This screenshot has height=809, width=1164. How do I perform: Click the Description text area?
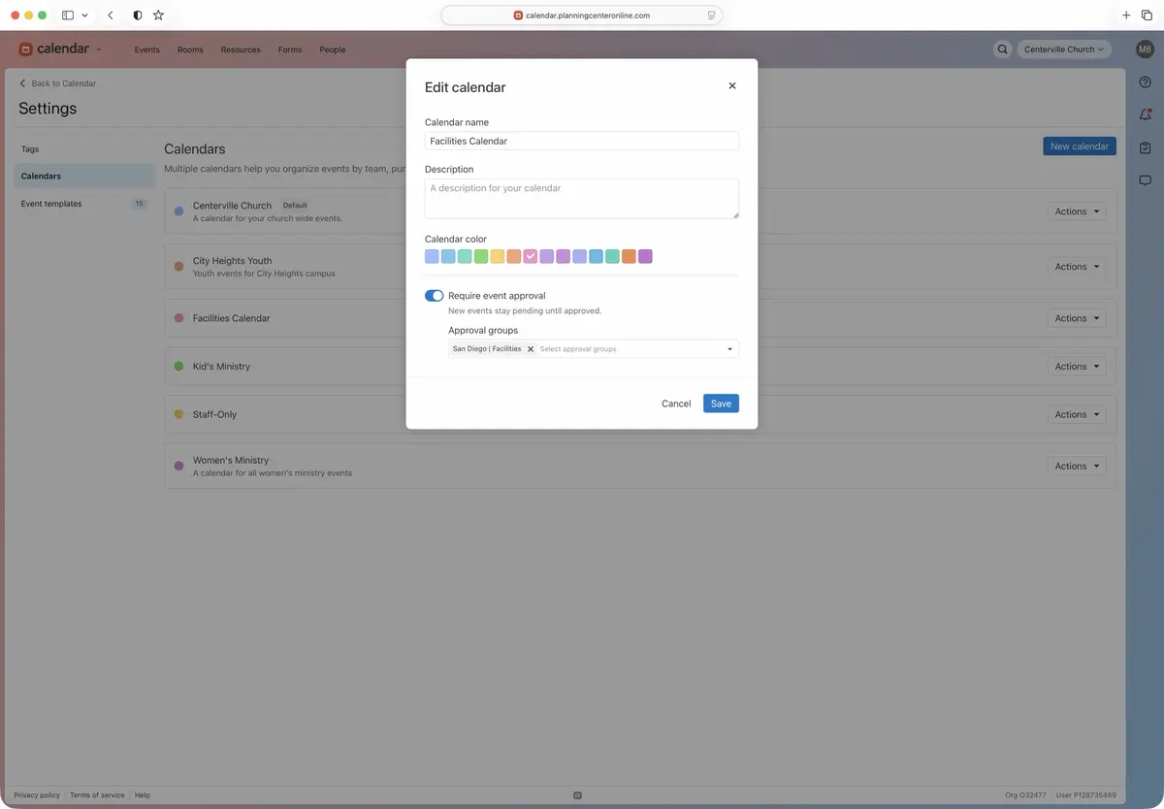(x=582, y=199)
